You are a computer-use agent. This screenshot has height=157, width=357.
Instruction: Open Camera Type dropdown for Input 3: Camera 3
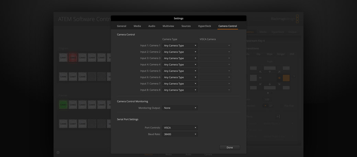180,58
